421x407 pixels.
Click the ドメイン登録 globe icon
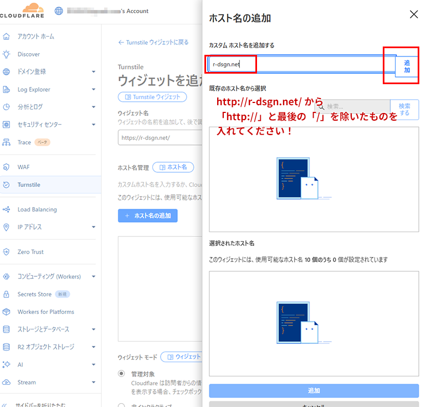click(7, 71)
